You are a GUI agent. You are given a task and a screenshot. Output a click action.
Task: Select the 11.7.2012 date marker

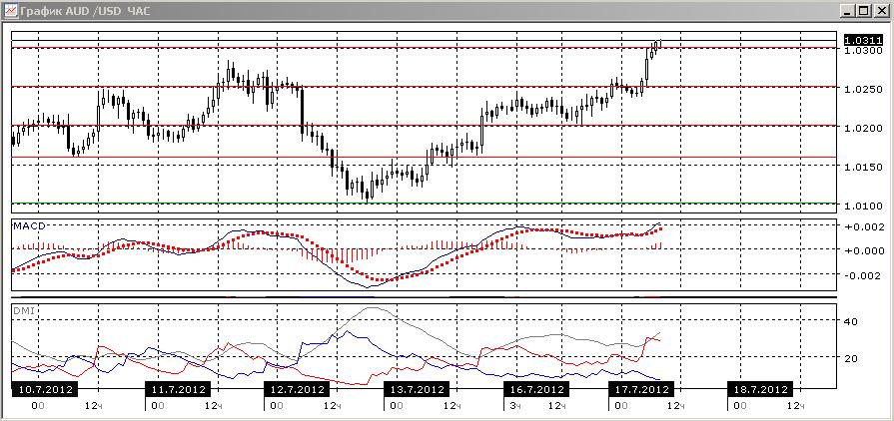(x=179, y=390)
